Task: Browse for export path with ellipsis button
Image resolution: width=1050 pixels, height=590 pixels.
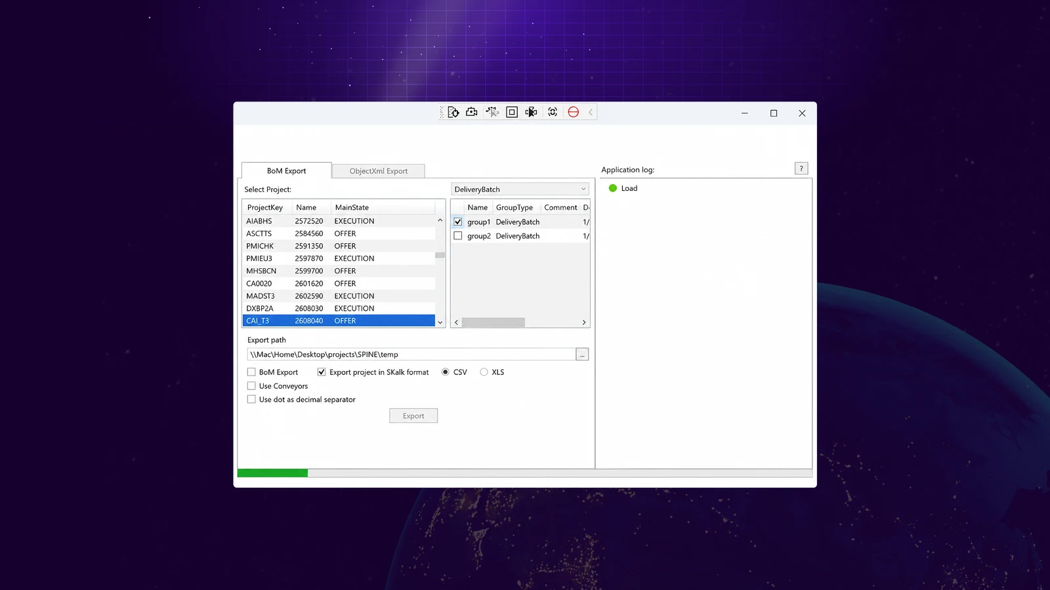Action: click(x=582, y=355)
